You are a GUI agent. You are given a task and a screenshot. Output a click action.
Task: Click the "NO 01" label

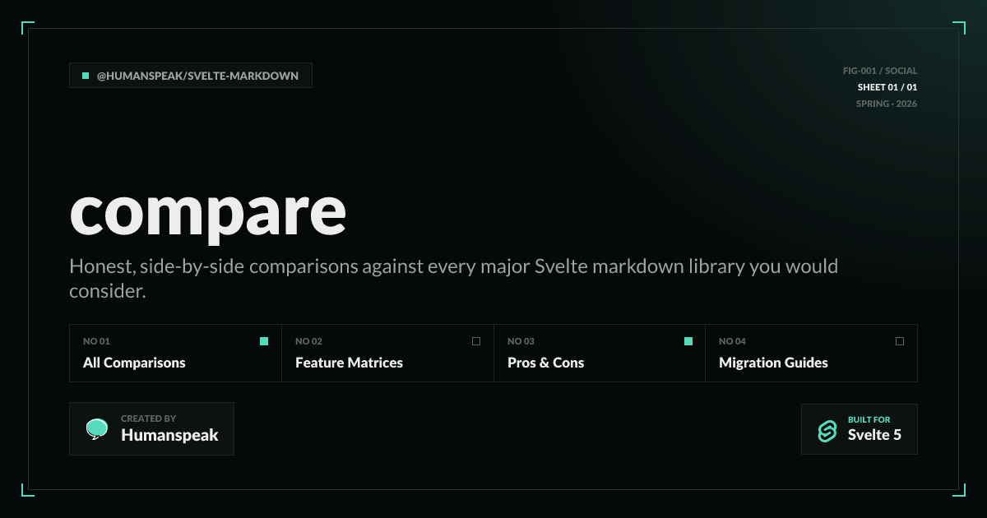[96, 341]
